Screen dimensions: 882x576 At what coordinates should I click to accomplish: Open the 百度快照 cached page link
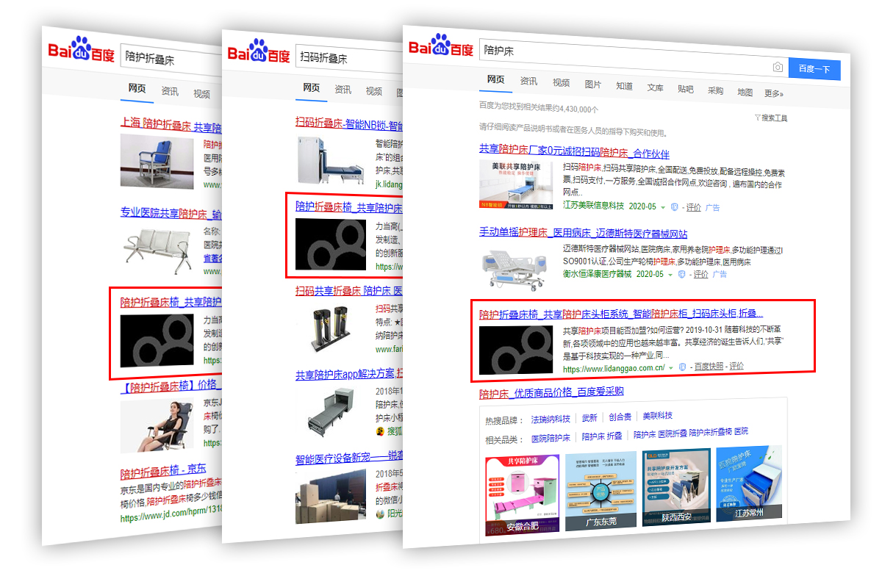(709, 367)
